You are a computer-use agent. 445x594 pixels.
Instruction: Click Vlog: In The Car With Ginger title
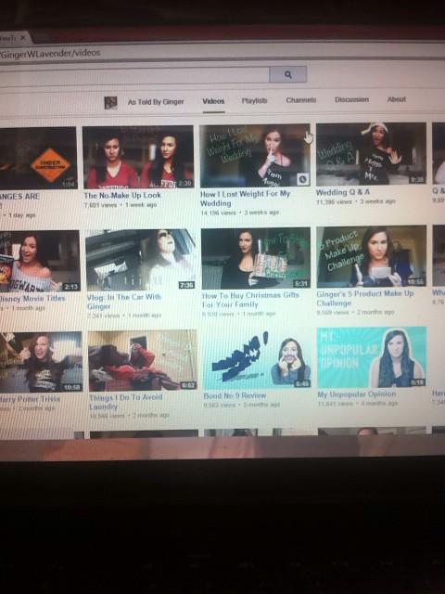124,302
